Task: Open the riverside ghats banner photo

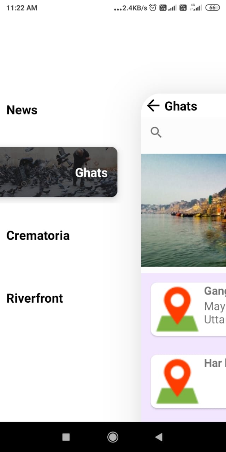Action: click(184, 210)
